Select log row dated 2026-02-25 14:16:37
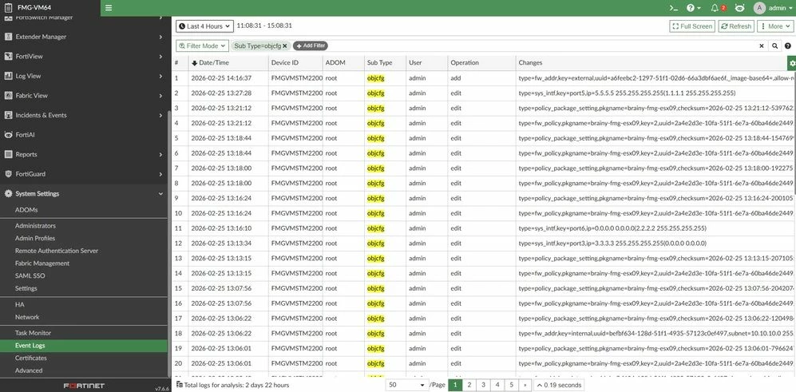 click(483, 78)
